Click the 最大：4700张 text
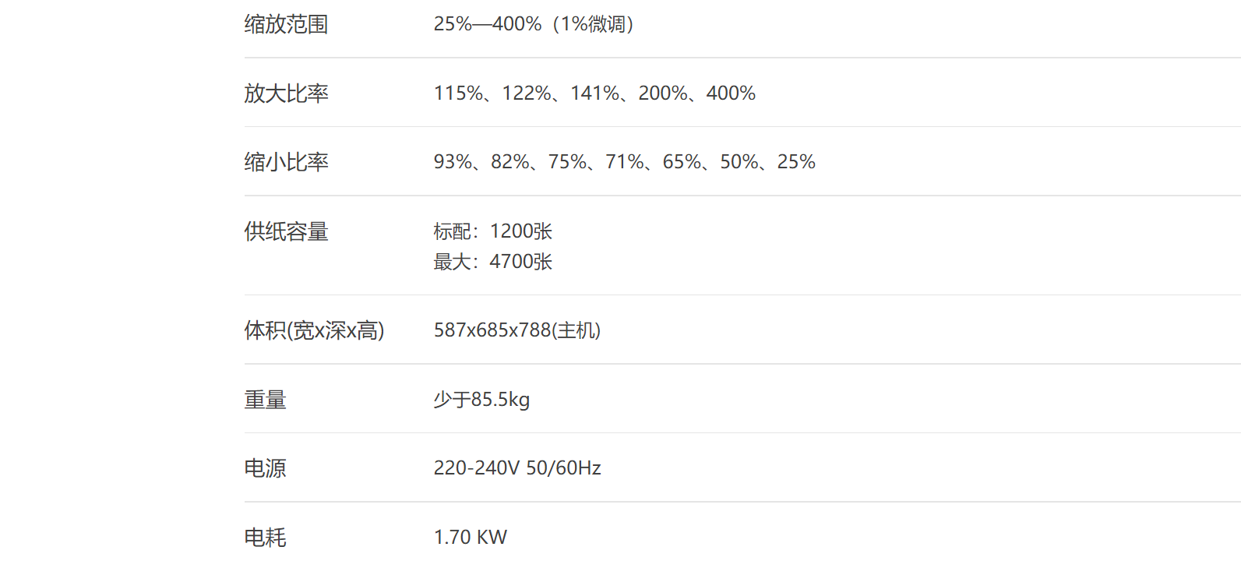Image resolution: width=1241 pixels, height=568 pixels. pos(492,262)
